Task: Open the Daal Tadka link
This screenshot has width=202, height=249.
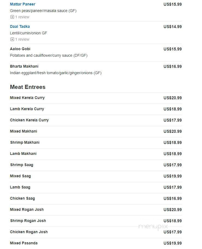Action: pyautogui.click(x=20, y=27)
